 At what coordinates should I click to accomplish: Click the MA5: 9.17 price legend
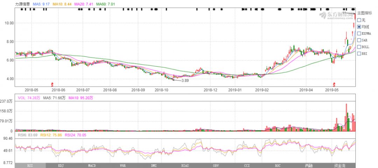pos(41,4)
